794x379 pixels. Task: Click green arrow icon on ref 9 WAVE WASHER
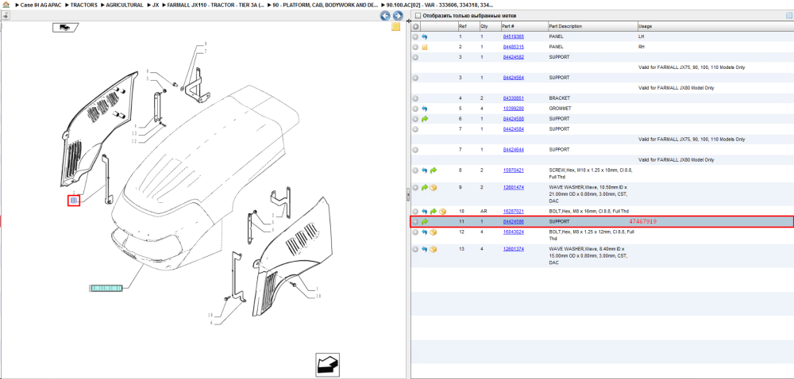tap(424, 187)
